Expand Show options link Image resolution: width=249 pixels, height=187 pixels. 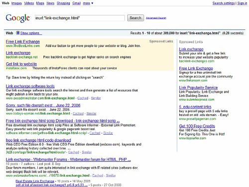pos(31,33)
